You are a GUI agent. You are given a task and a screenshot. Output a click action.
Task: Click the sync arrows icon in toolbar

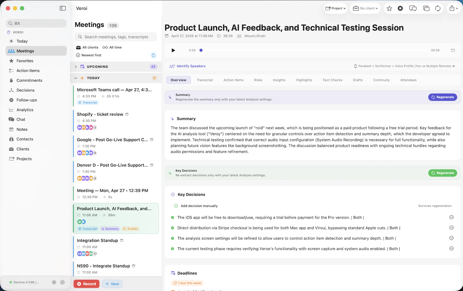pyautogui.click(x=438, y=8)
